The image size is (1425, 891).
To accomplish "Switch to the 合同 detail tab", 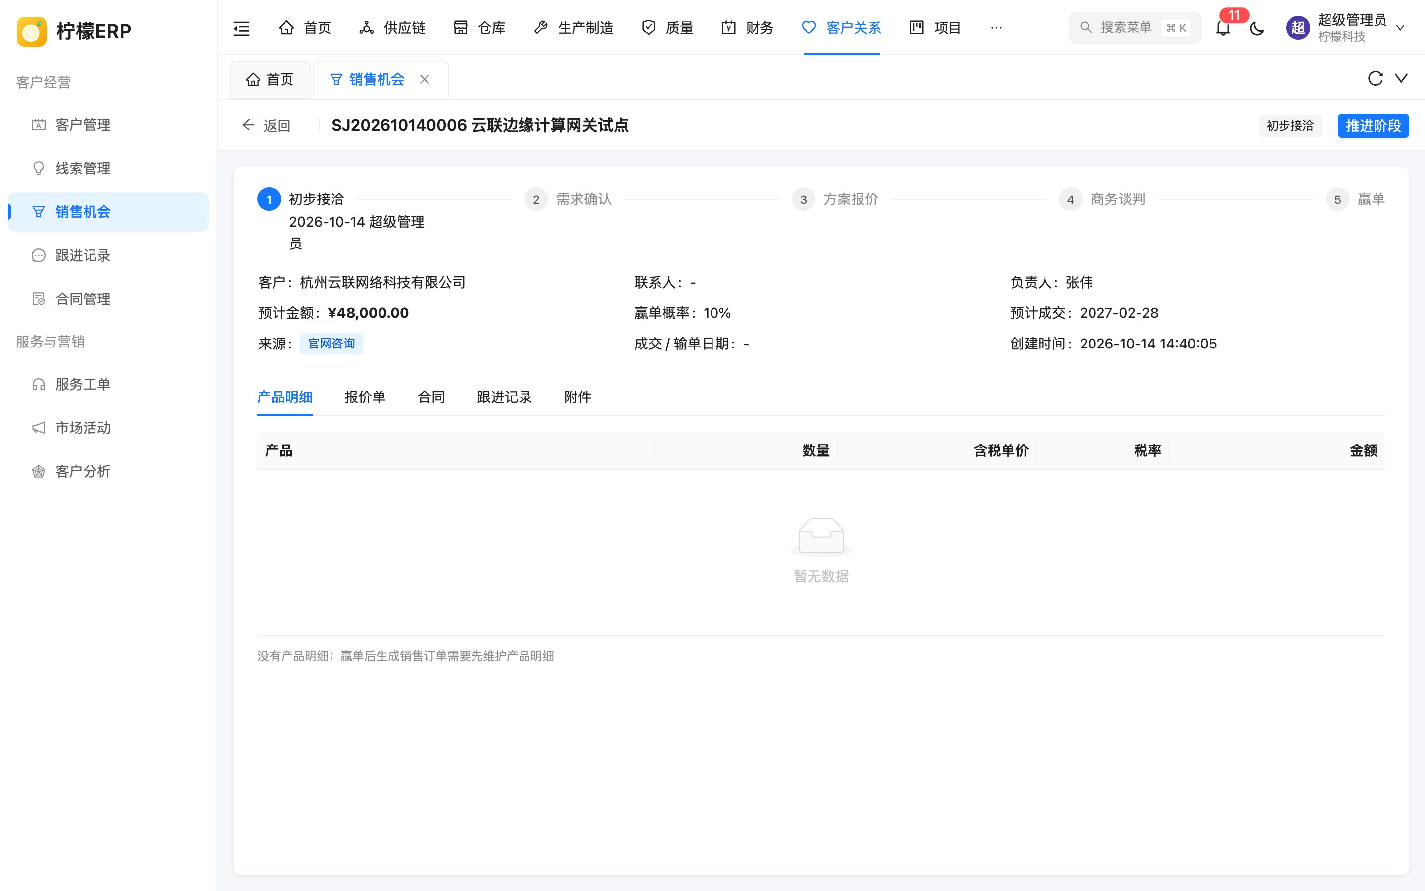I will click(431, 397).
